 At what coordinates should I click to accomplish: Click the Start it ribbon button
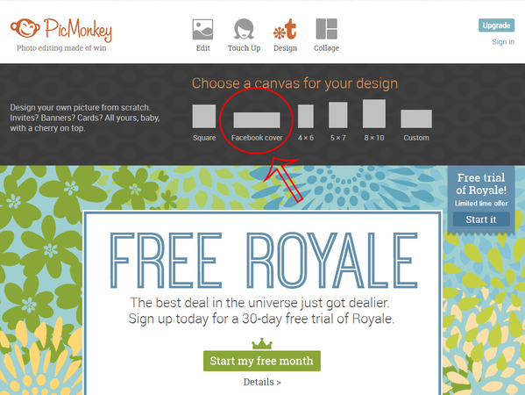pyautogui.click(x=481, y=219)
